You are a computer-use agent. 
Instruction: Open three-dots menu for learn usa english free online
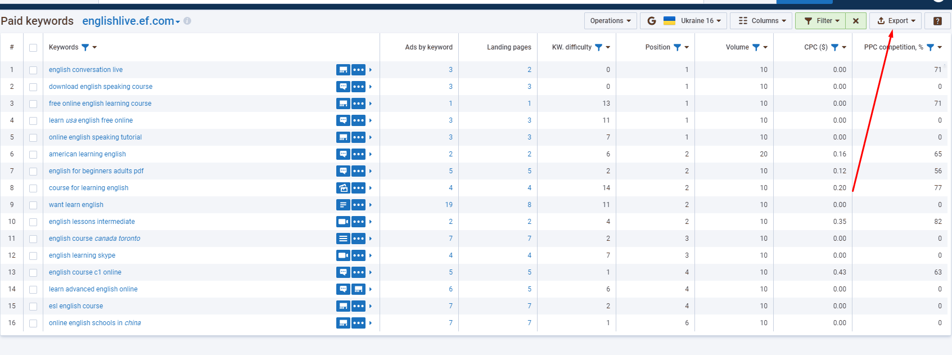[359, 120]
